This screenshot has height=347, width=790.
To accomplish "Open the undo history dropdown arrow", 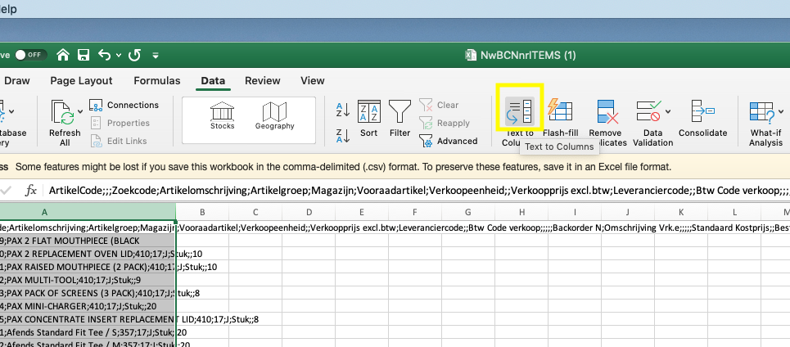I will pyautogui.click(x=119, y=56).
